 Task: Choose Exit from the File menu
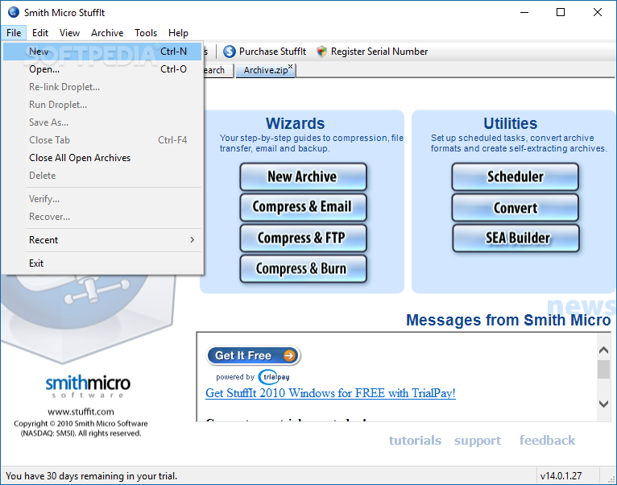click(102, 263)
